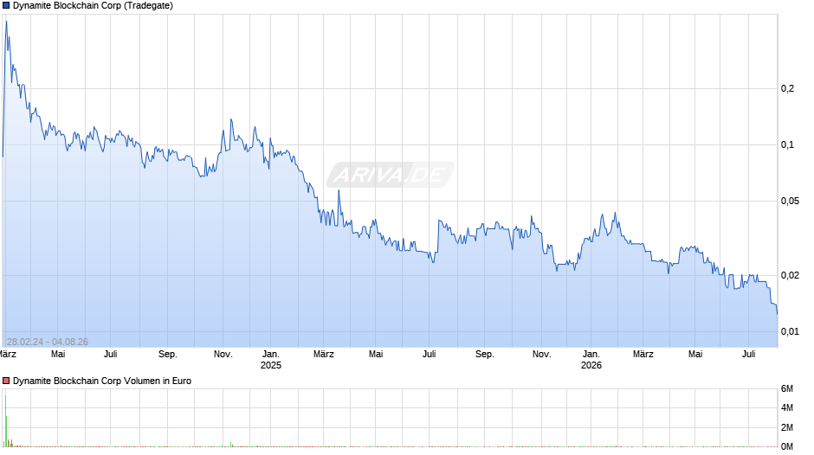Click the 'Sep.' label just after Juli 2025

[485, 355]
